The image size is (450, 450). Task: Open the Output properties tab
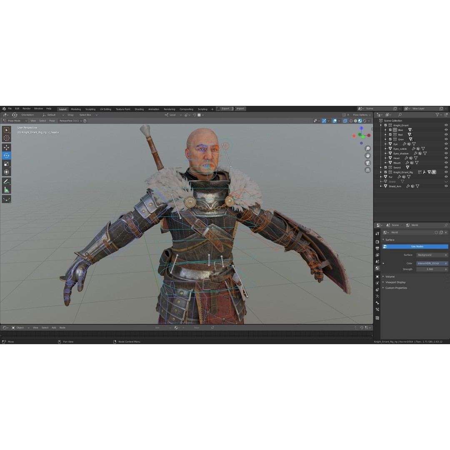(x=377, y=248)
